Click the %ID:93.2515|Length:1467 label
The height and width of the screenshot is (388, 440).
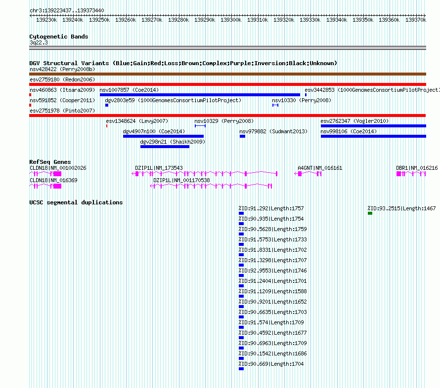point(402,208)
